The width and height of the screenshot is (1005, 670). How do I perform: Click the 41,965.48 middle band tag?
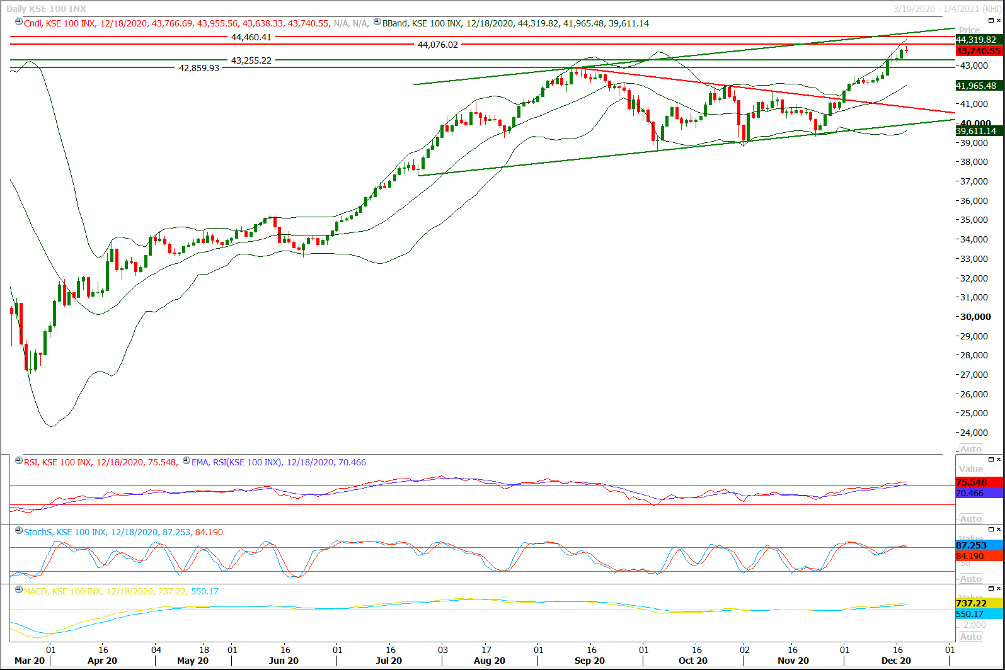[979, 86]
